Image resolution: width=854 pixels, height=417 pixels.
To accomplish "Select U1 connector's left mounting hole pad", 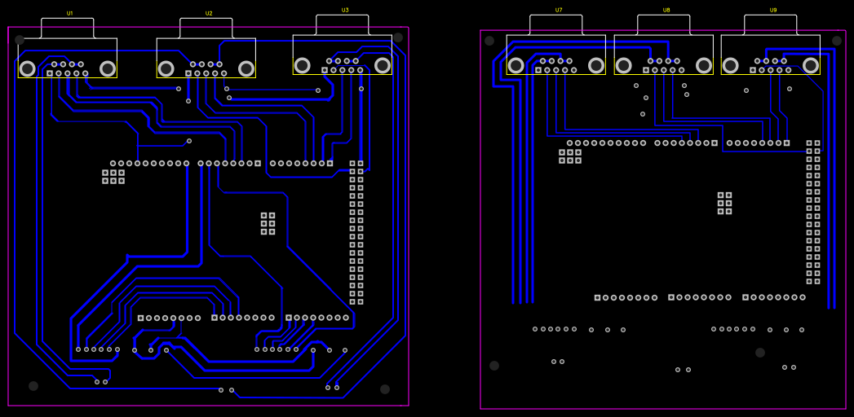I will (x=28, y=69).
